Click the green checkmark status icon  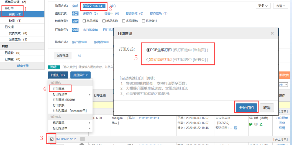point(261,124)
